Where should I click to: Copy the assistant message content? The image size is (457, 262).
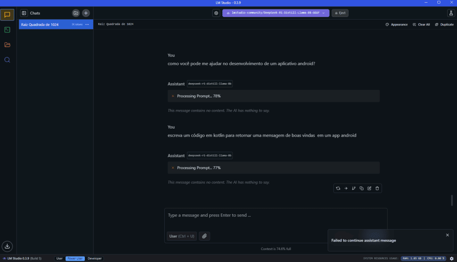(361, 188)
